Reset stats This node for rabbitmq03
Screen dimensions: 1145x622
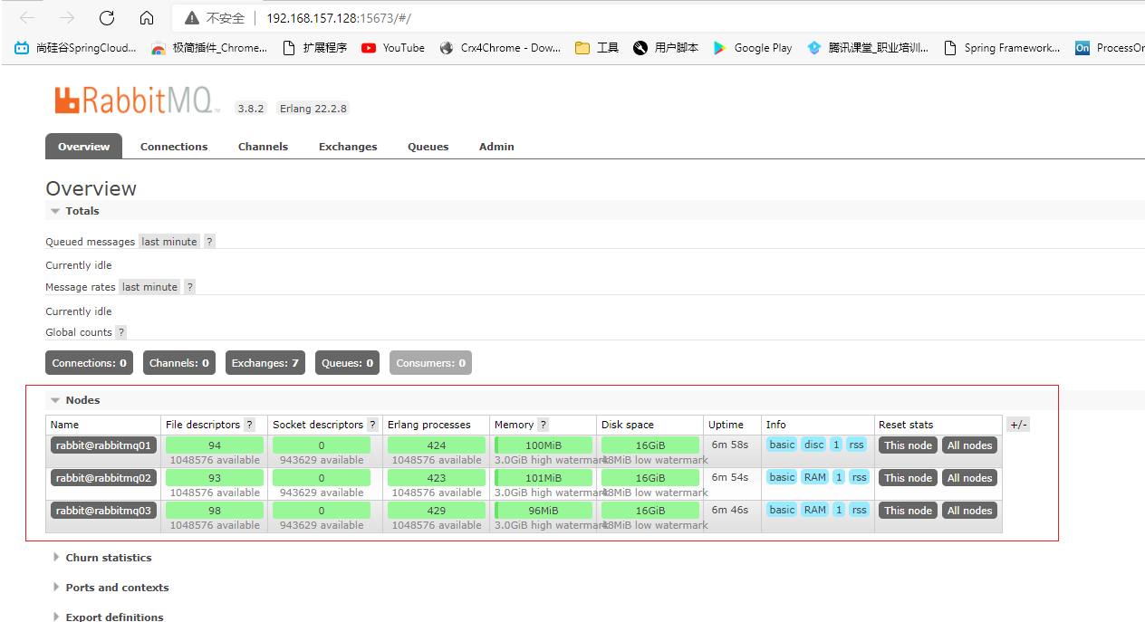tap(908, 511)
